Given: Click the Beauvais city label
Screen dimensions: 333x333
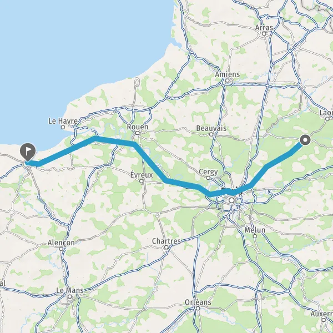Looking at the screenshot, I should tap(211, 128).
